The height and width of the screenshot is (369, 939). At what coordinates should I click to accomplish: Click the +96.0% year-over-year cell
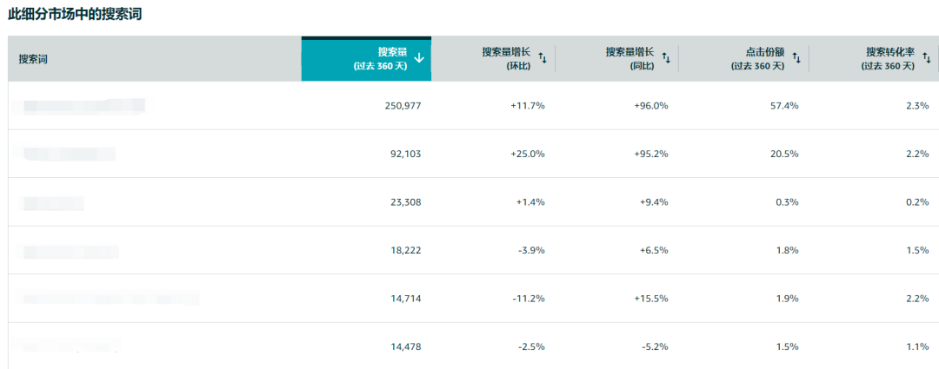(x=650, y=106)
